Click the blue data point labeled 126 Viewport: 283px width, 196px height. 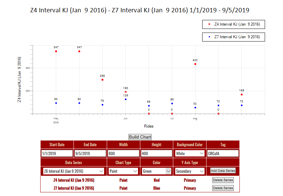coord(126,99)
